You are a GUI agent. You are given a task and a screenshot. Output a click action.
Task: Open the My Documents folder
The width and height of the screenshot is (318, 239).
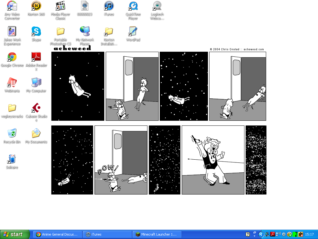point(36,136)
